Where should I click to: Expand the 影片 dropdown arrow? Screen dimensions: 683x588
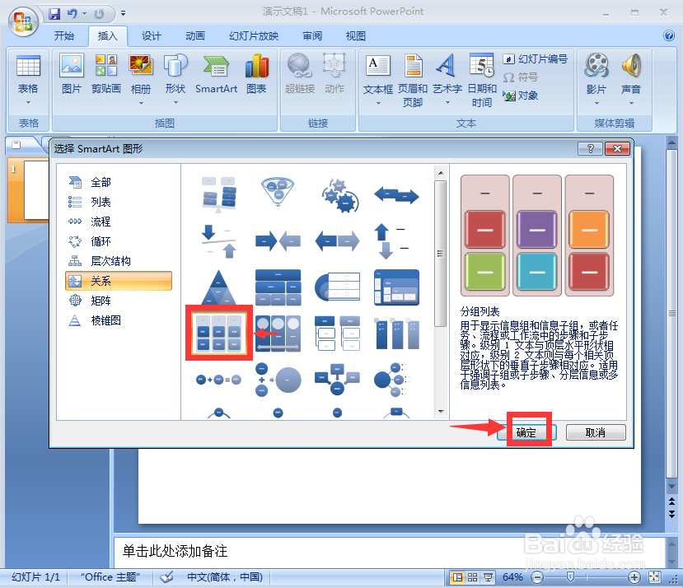pyautogui.click(x=596, y=103)
